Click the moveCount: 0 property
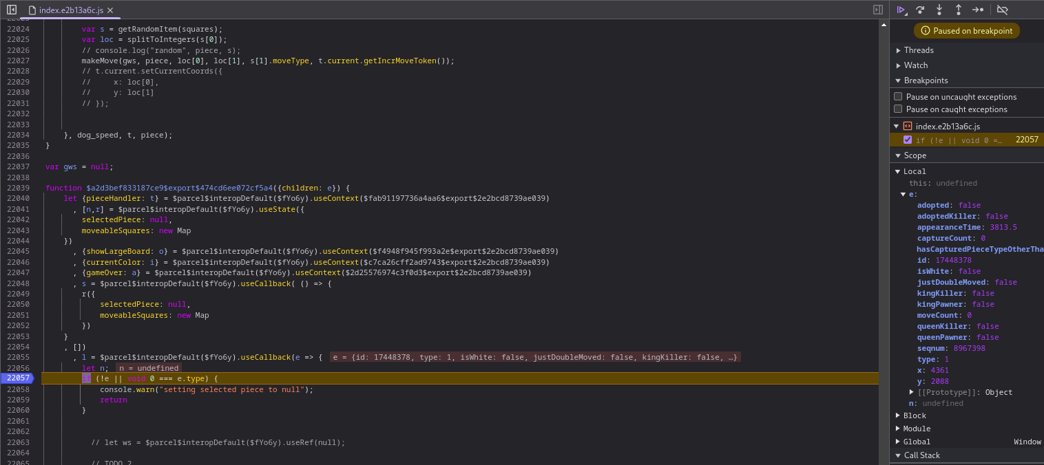The height and width of the screenshot is (465, 1044). (944, 315)
